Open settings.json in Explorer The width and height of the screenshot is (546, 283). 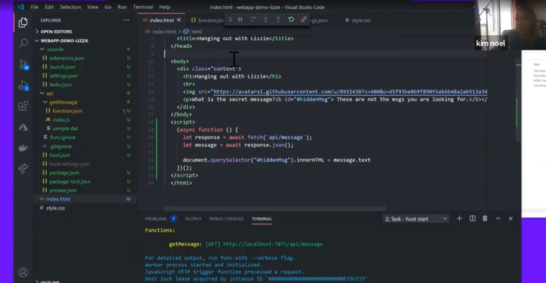tap(64, 76)
